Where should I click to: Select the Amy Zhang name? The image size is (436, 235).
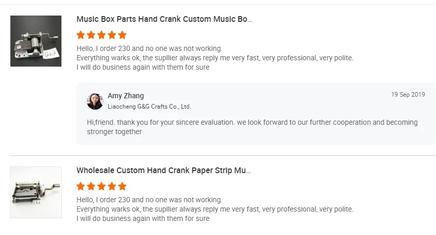click(x=125, y=96)
